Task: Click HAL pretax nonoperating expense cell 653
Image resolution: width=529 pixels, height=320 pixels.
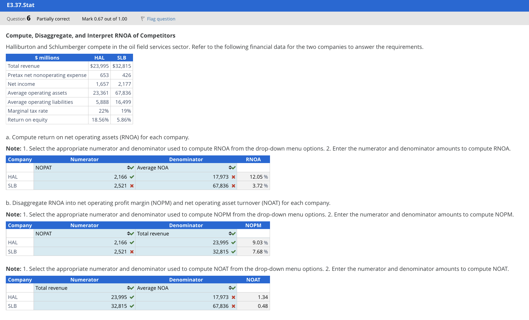Action: [x=99, y=75]
